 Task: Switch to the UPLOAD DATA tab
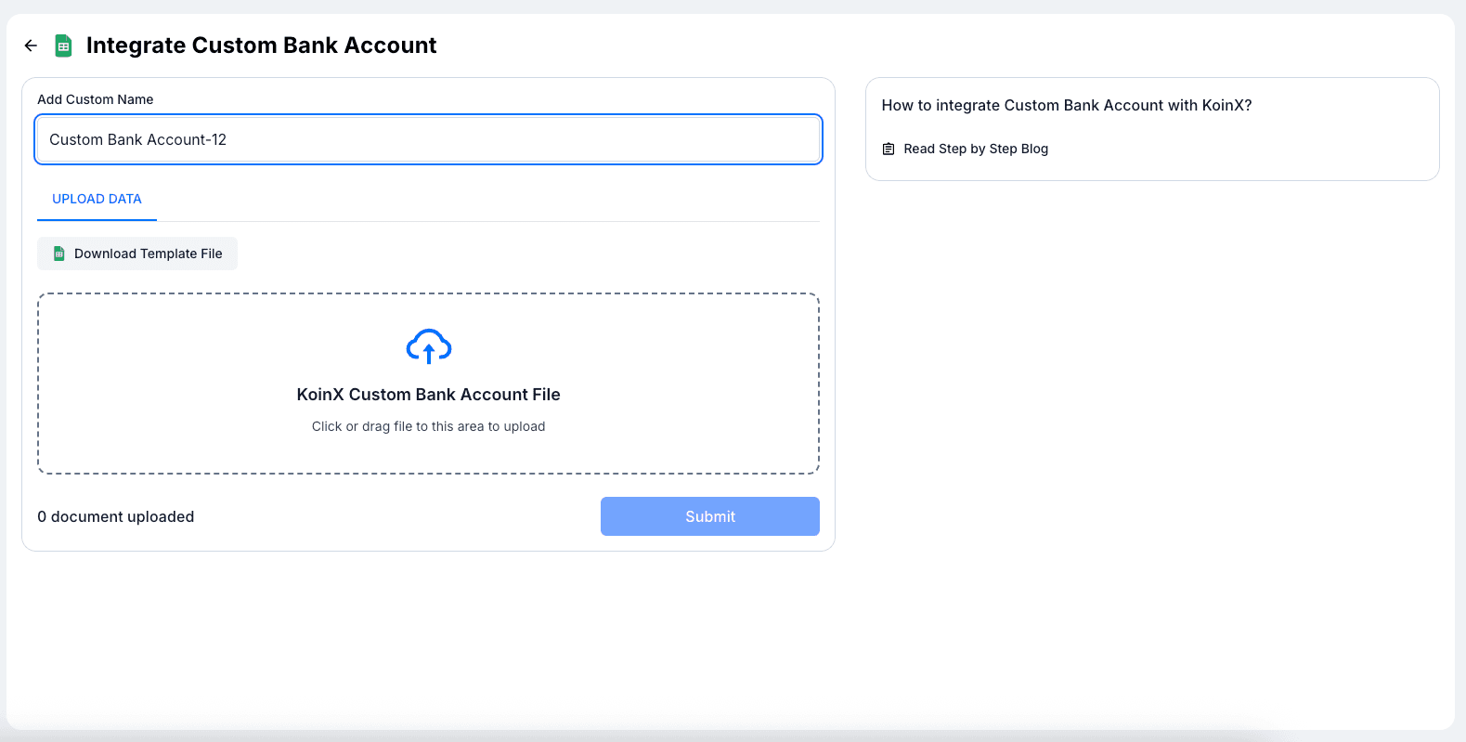pos(97,199)
